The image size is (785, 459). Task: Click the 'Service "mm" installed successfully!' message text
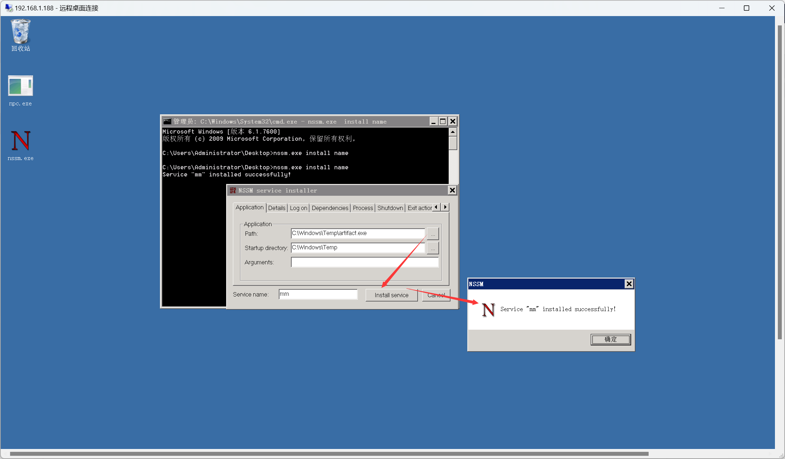coord(558,309)
